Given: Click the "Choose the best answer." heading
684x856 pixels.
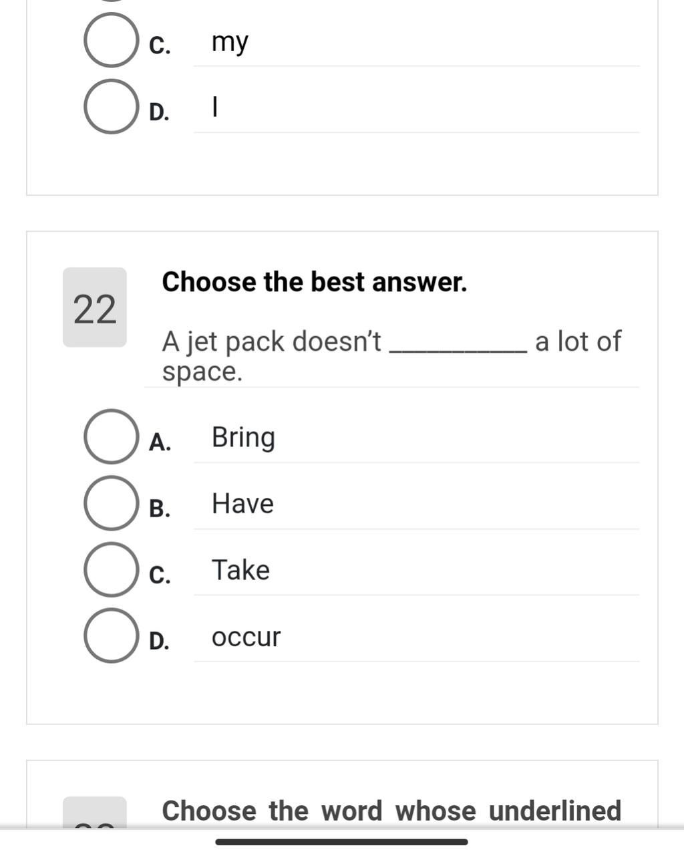Looking at the screenshot, I should click(315, 282).
